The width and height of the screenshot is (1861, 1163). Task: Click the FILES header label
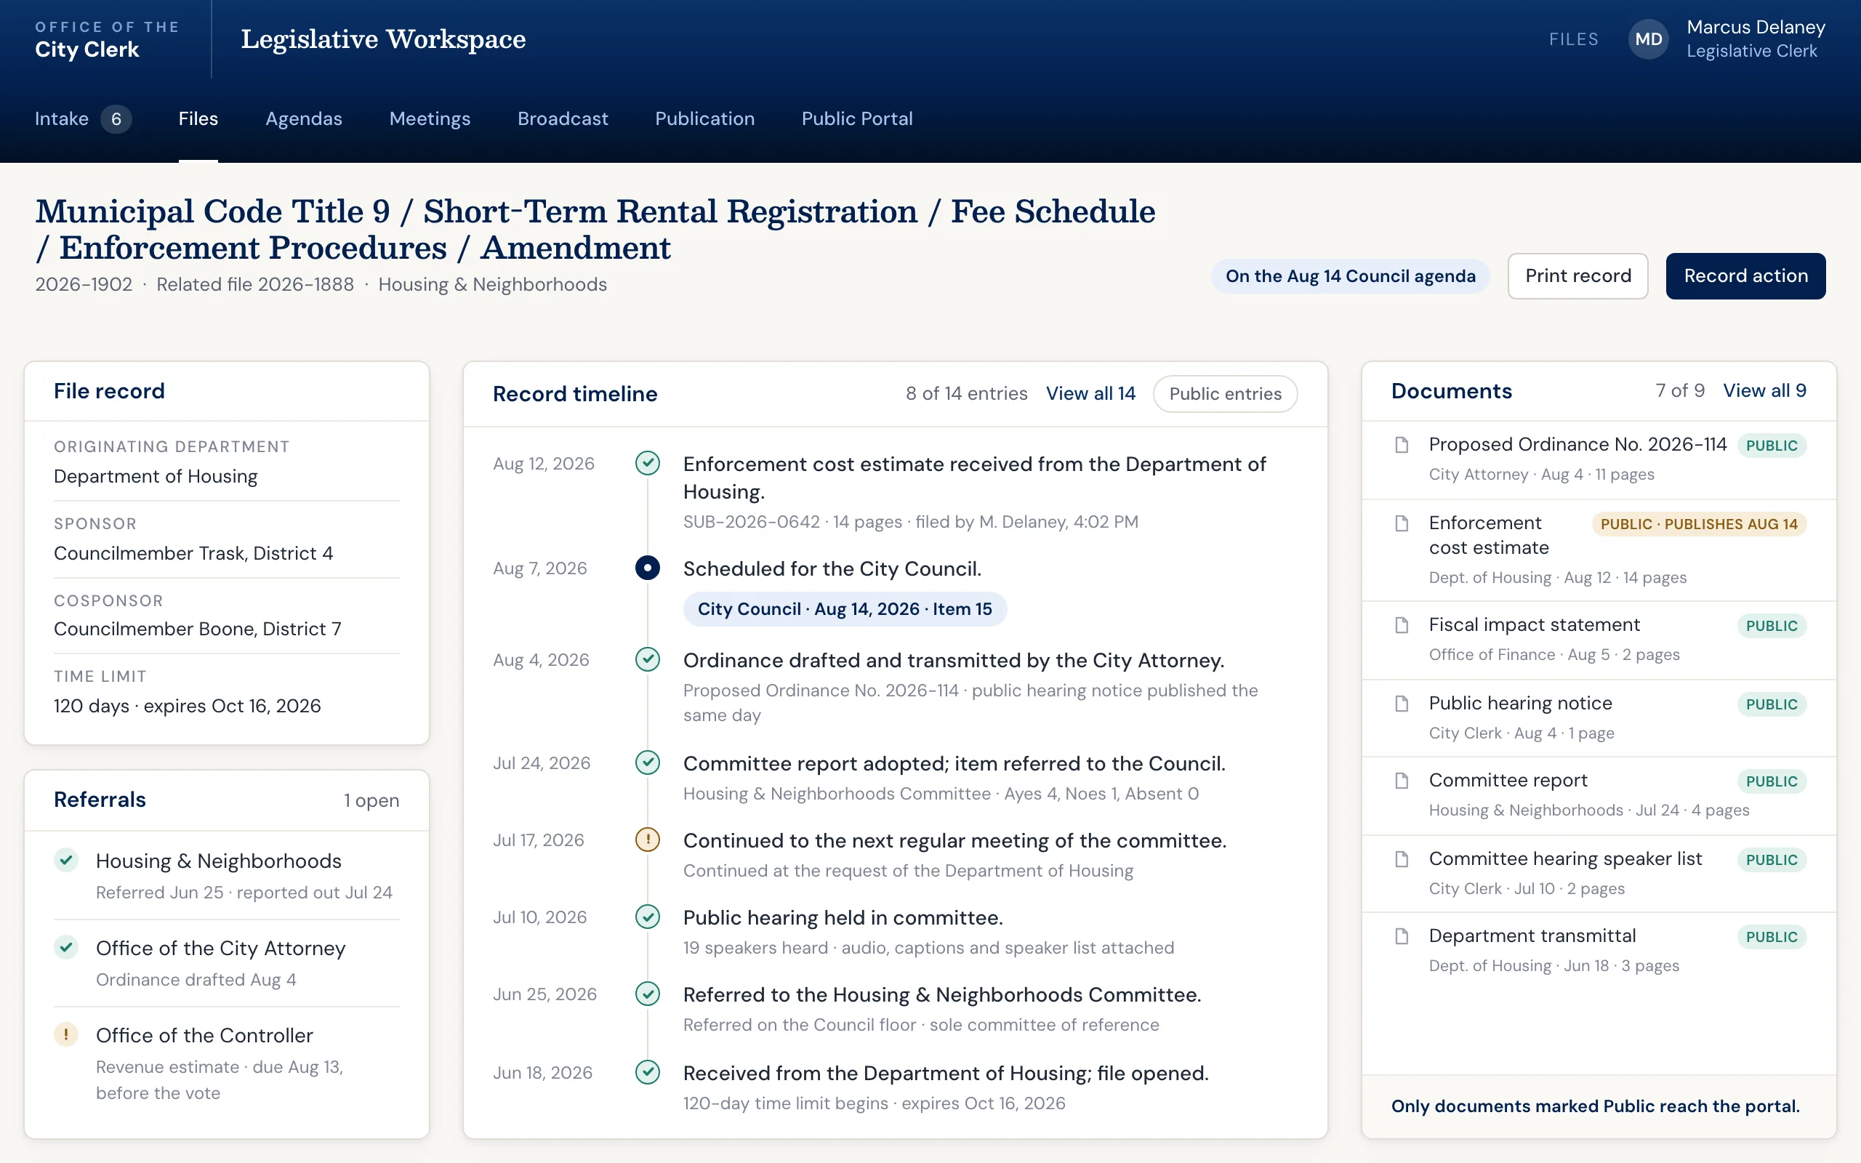click(1573, 39)
